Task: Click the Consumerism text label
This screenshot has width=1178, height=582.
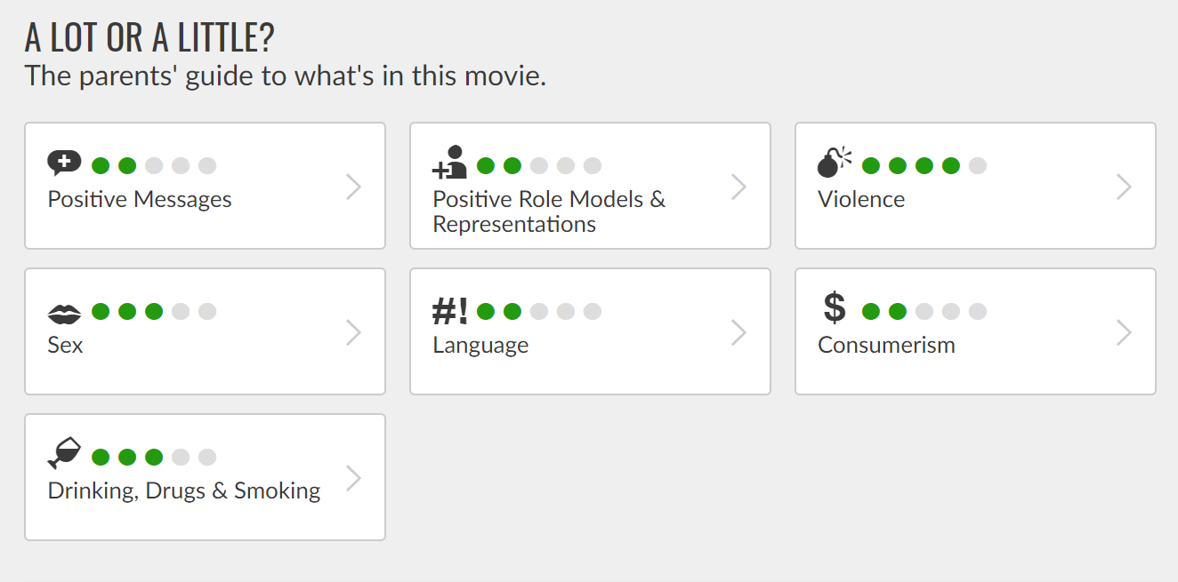Action: (x=886, y=345)
